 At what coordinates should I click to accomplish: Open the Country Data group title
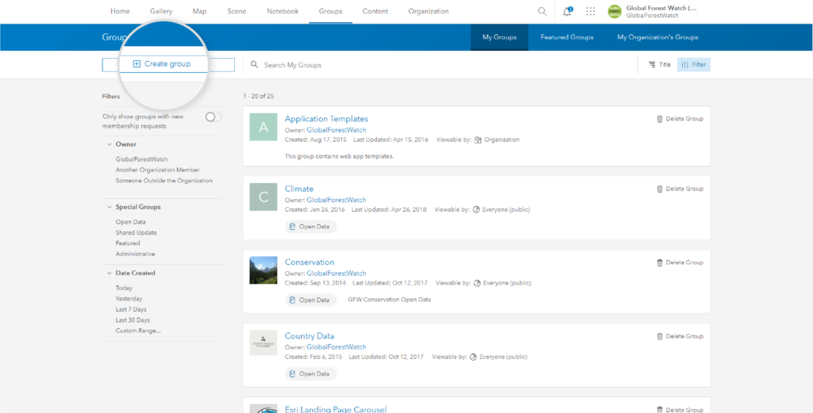click(x=310, y=336)
